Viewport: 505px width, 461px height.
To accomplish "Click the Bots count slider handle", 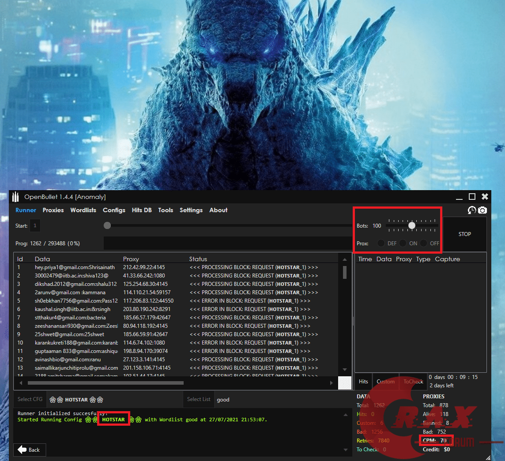I will (x=411, y=226).
